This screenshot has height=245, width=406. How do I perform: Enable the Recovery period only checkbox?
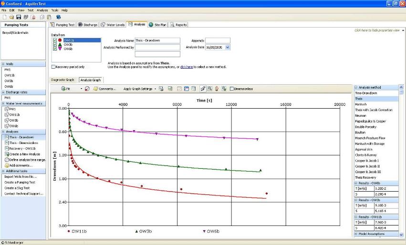(53, 67)
